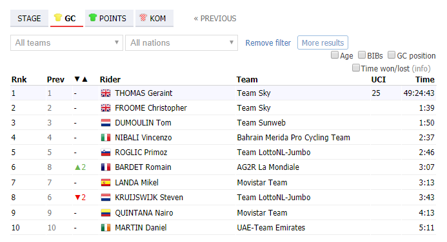Open the POINTS classification tab
This screenshot has height=242, width=447.
(109, 19)
